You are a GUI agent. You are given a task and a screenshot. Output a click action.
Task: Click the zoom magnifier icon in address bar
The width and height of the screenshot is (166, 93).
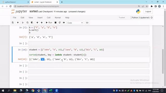click(139, 6)
